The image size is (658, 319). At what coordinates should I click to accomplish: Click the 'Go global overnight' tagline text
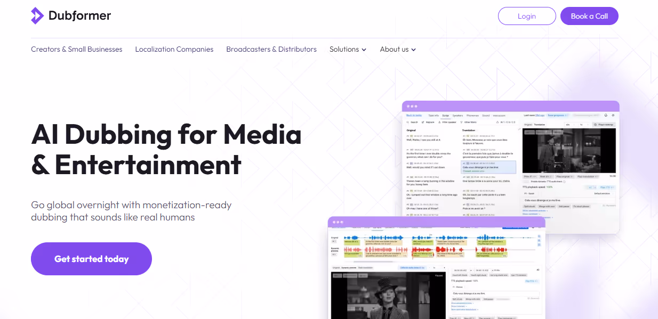[x=131, y=211]
